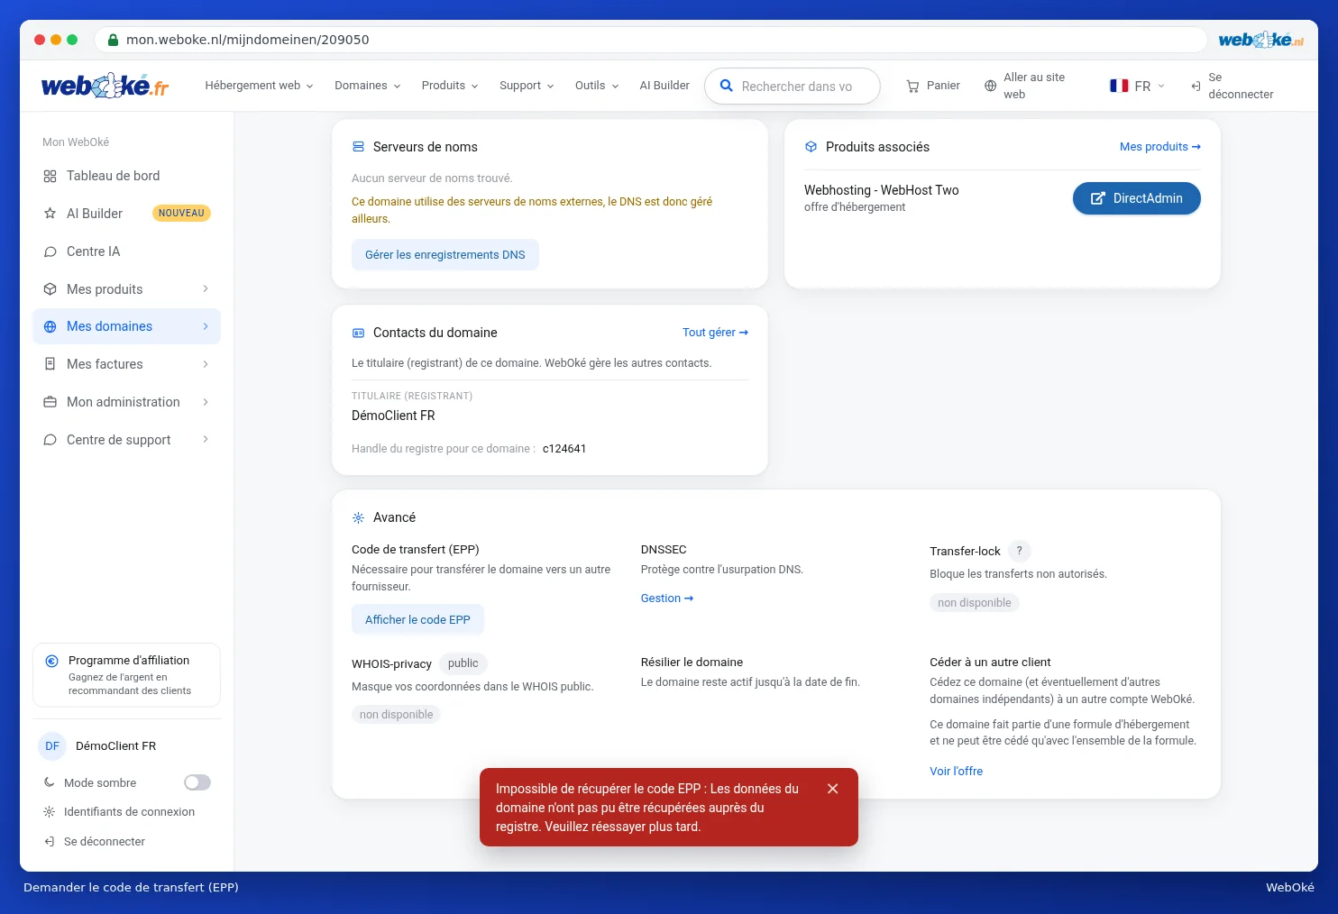Select Identifiants de connexion in sidebar
The height and width of the screenshot is (914, 1338).
[x=129, y=812]
